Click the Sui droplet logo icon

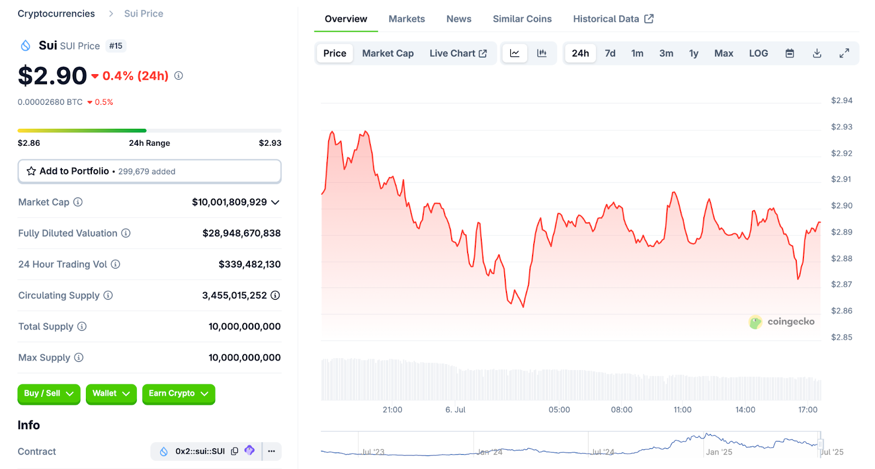pyautogui.click(x=25, y=46)
